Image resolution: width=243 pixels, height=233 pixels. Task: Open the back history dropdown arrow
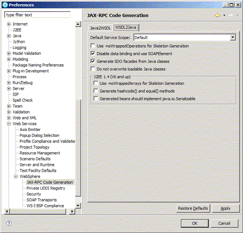(x=224, y=15)
